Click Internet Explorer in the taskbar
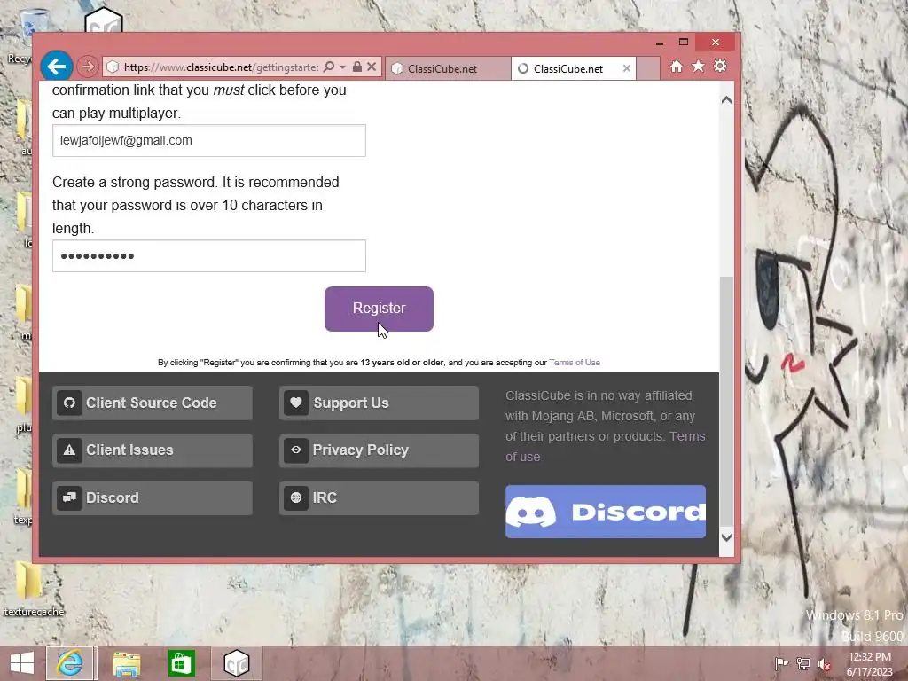This screenshot has height=681, width=908. point(70,663)
